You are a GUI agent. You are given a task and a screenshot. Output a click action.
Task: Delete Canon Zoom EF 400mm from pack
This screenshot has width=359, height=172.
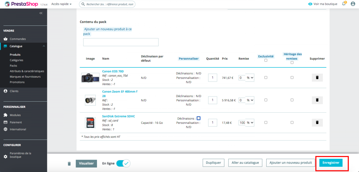point(317,100)
